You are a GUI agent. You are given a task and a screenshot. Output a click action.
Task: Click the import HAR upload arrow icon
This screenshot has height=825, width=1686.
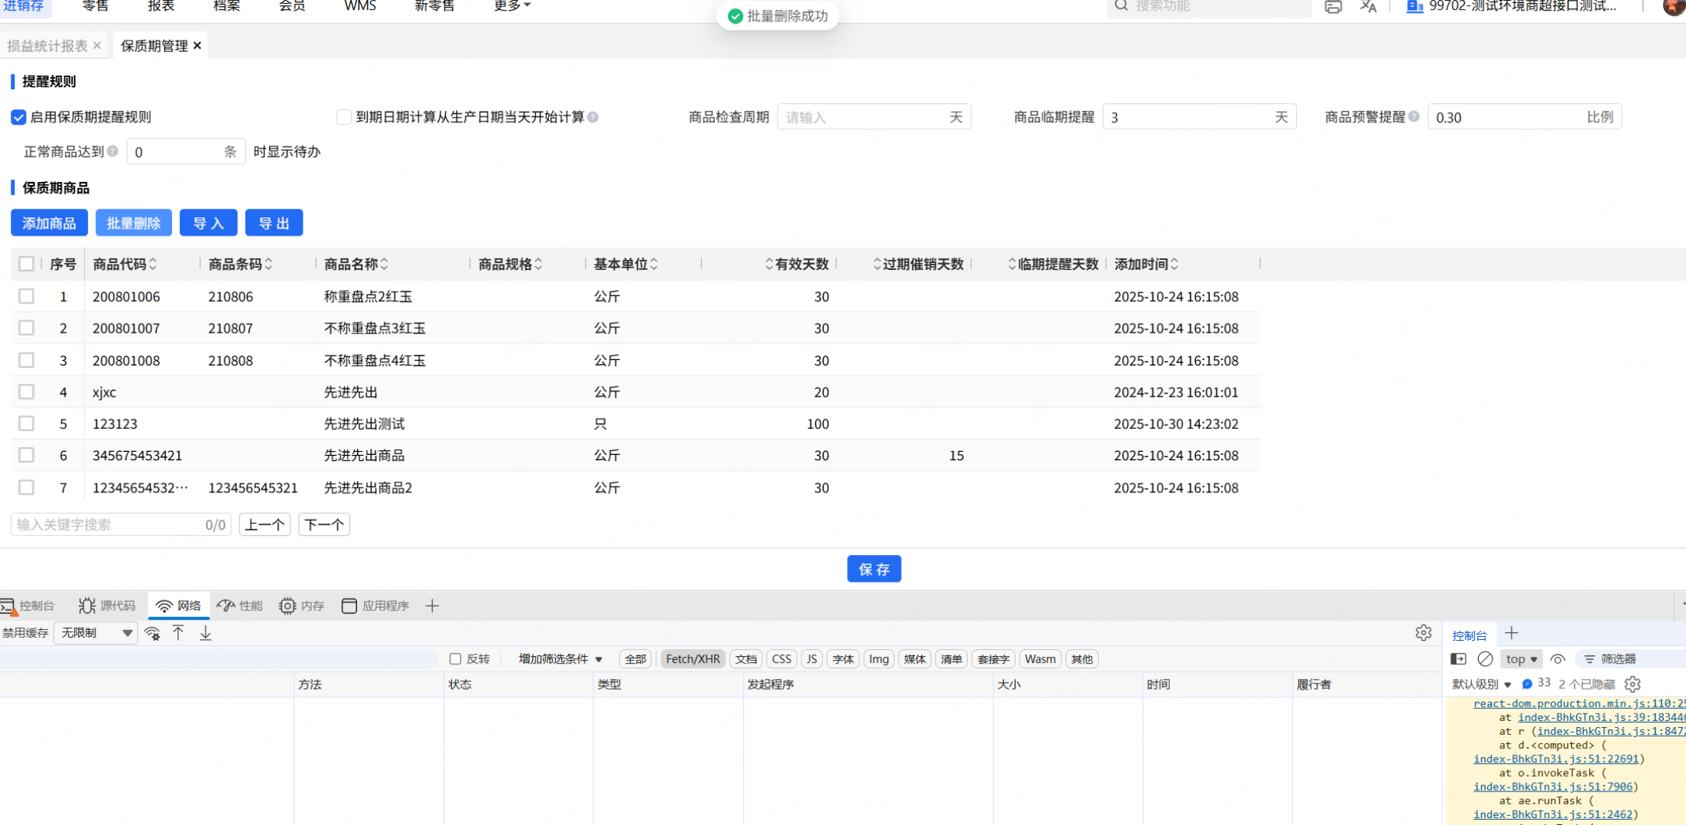(x=178, y=633)
